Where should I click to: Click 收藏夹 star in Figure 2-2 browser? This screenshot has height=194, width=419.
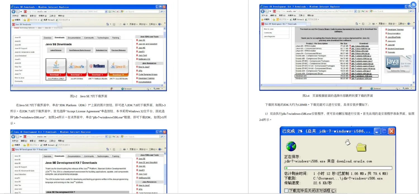tap(13, 20)
